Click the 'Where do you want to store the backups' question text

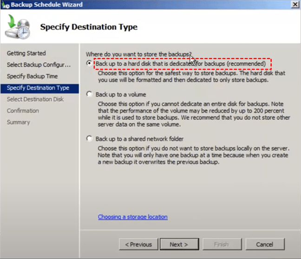[x=139, y=54]
